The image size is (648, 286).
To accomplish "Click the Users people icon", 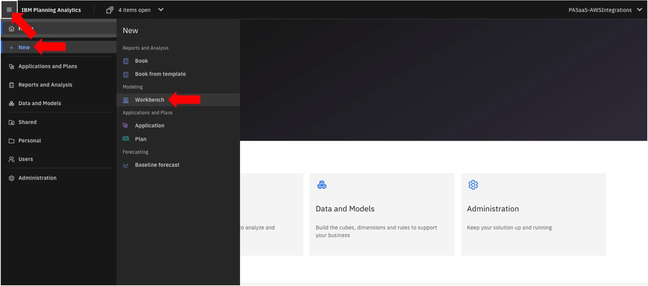I will coord(11,159).
